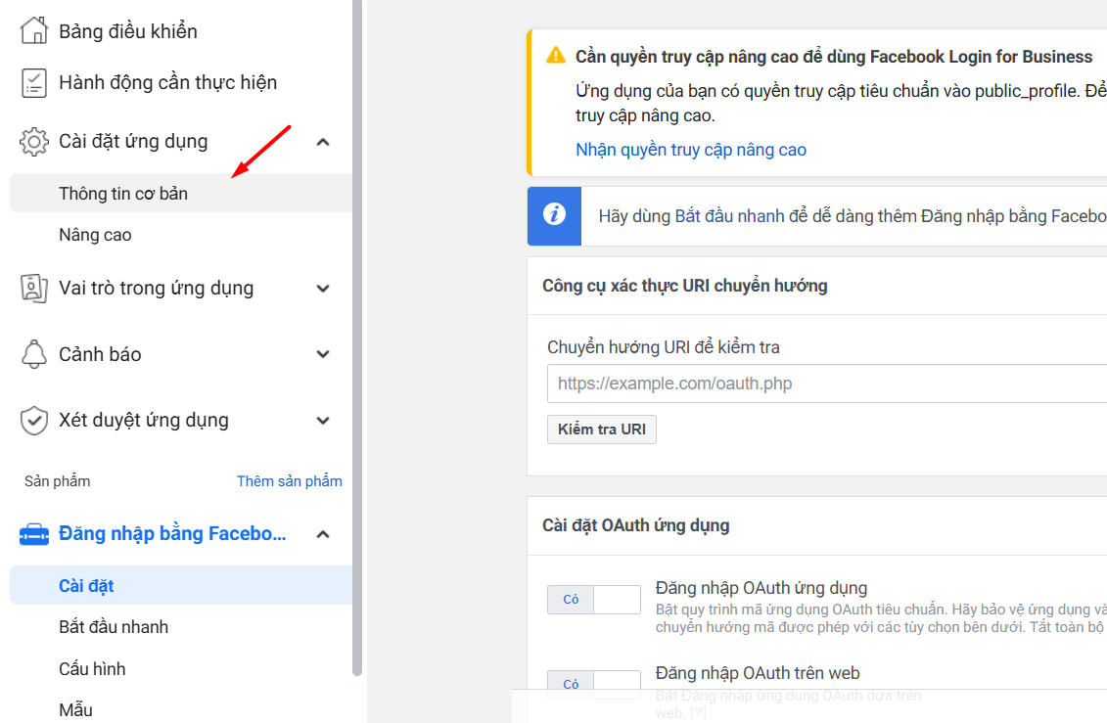Click the bell icon beside Cảnh báo
This screenshot has height=723, width=1107.
click(x=34, y=354)
